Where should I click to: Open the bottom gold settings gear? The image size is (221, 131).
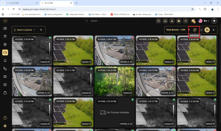click(5, 126)
